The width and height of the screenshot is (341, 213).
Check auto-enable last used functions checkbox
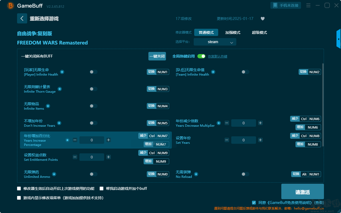19,189
